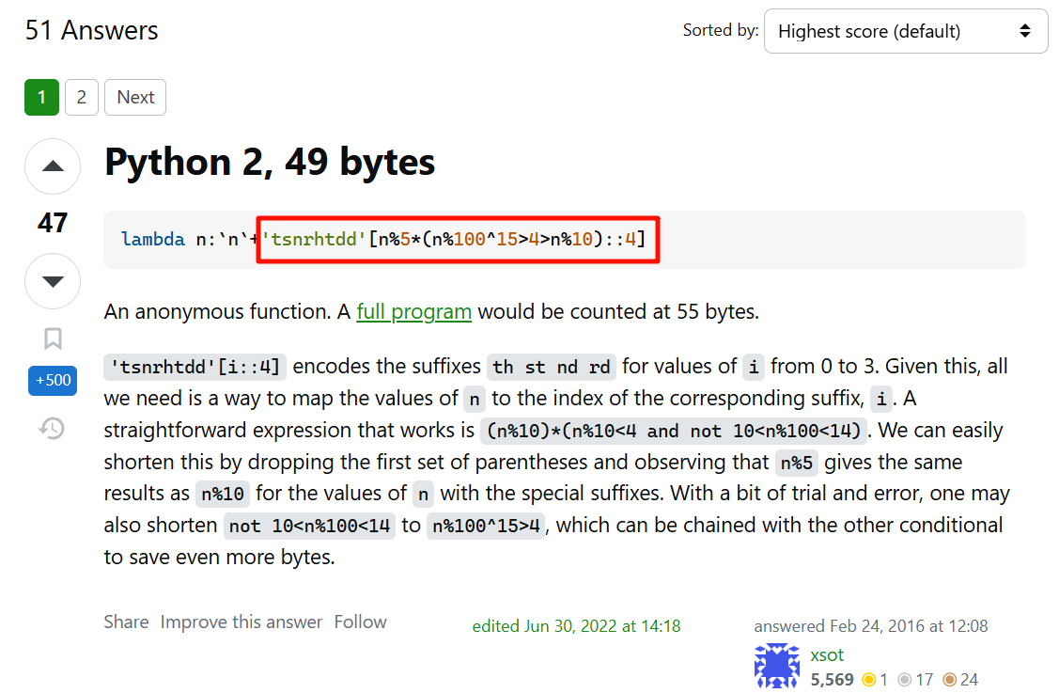Click the vote score 47
The image size is (1059, 693).
tap(53, 223)
